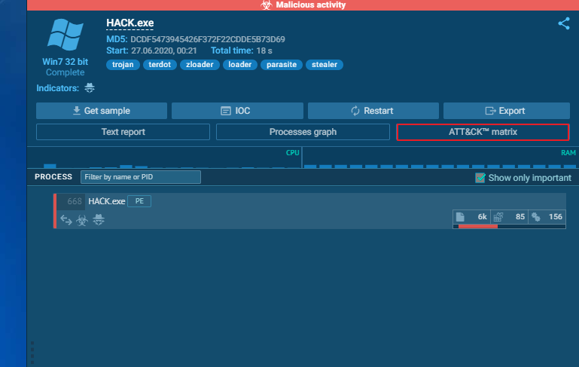Click the Total time 18 s value
579x367 pixels.
264,50
